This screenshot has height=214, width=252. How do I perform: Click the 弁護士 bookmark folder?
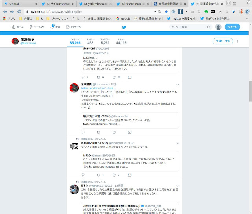tap(26, 18)
